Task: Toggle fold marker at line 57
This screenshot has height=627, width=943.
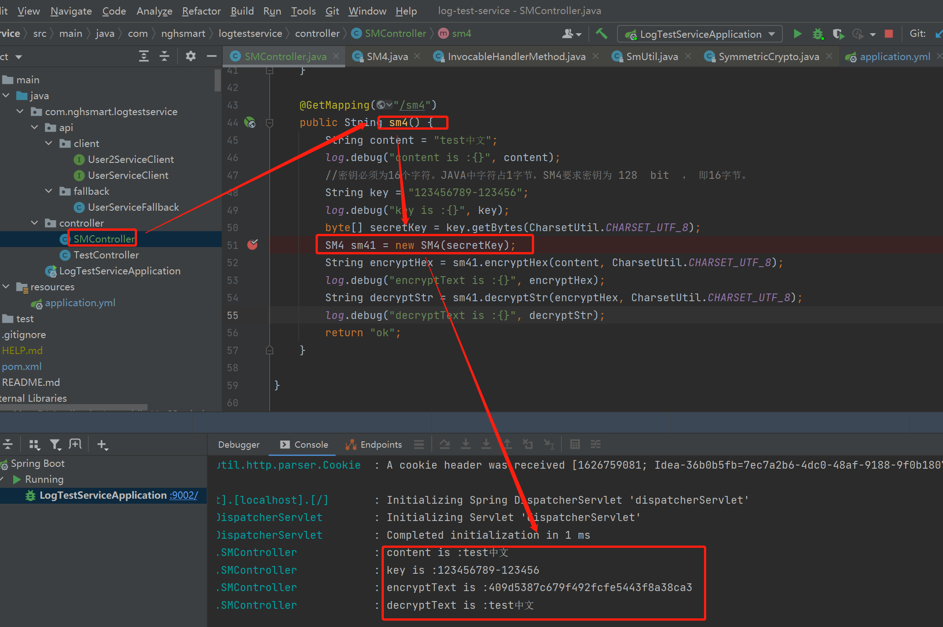Action: click(x=270, y=350)
